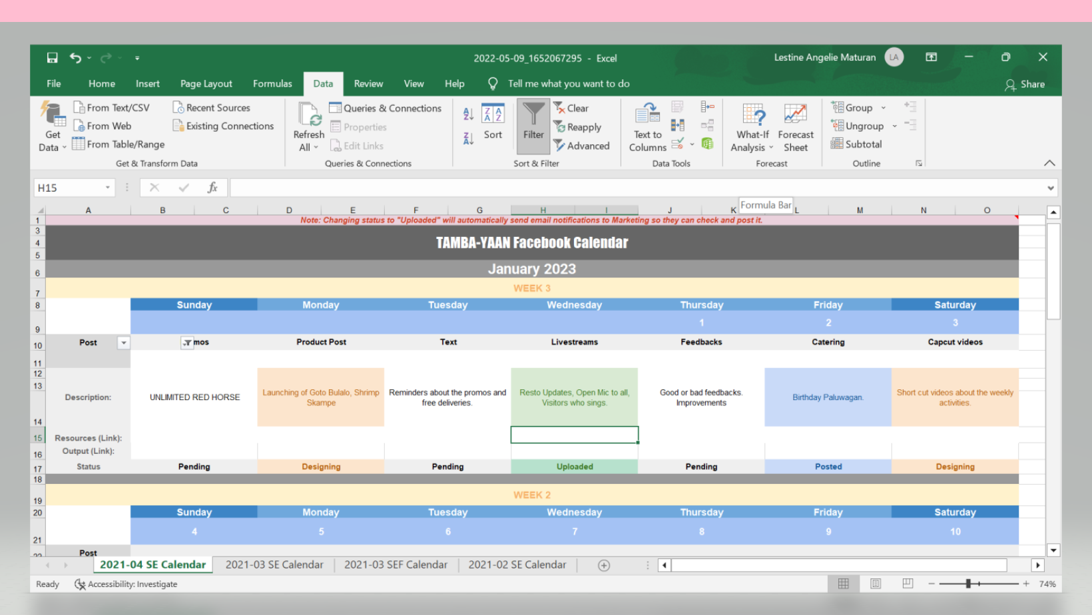Switch to the Formulas tab

coord(272,84)
